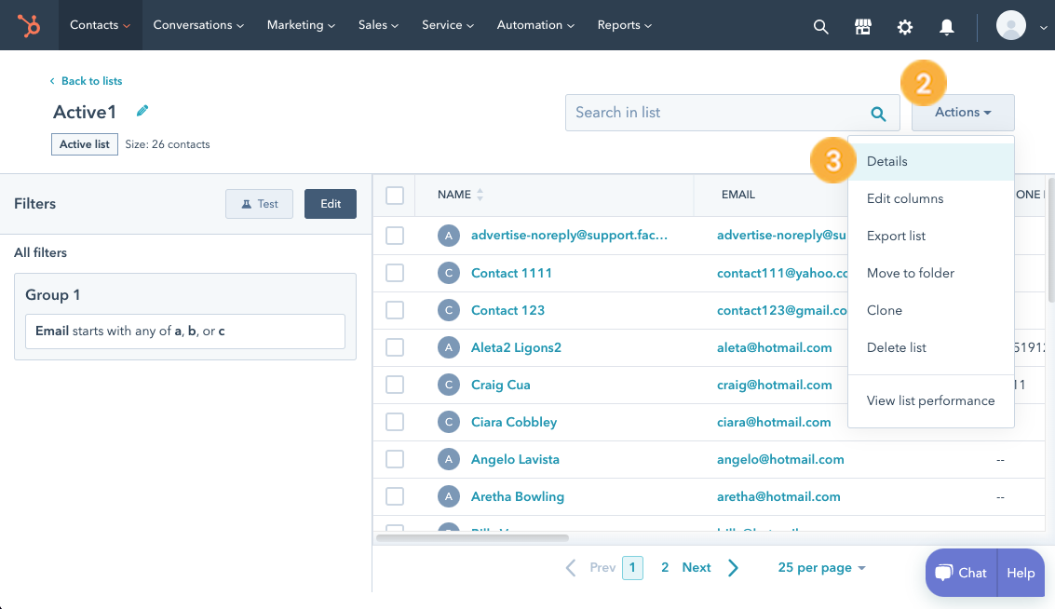Click the Edit filters button
Viewport: 1055px width, 609px height.
(331, 204)
